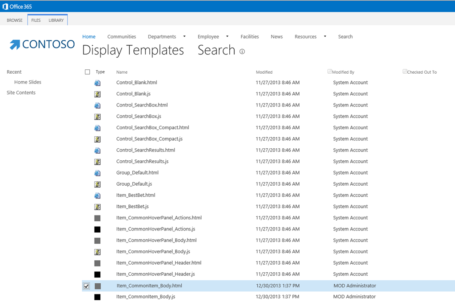Open the Home navigation link
This screenshot has height=302, width=455.
point(89,36)
